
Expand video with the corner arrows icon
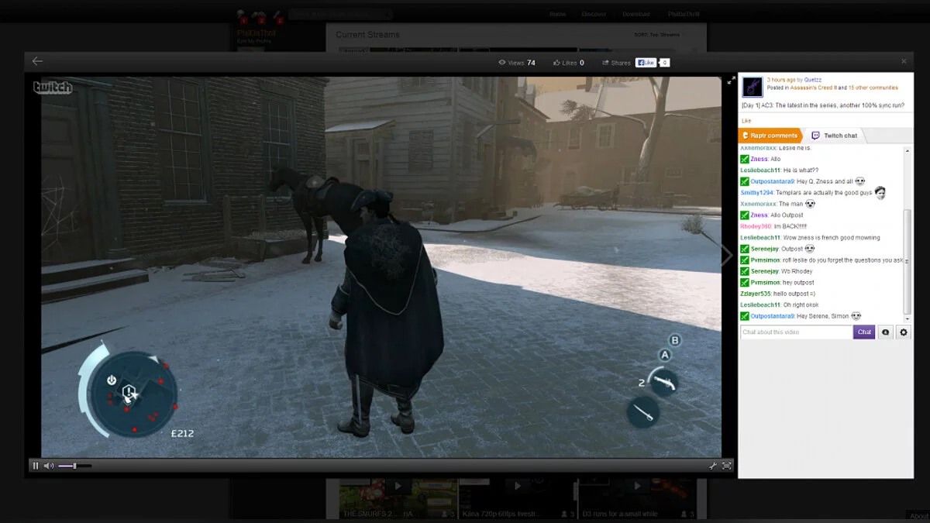coord(731,80)
